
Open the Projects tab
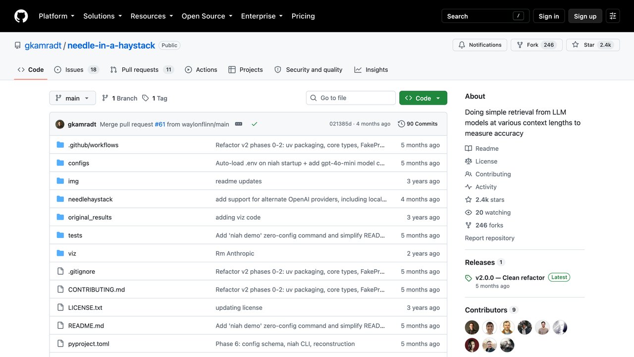coord(246,70)
